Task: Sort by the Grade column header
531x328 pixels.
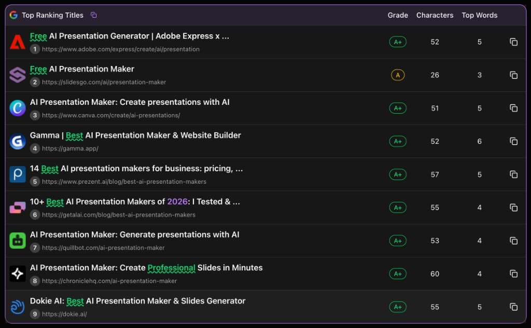Action: click(398, 15)
